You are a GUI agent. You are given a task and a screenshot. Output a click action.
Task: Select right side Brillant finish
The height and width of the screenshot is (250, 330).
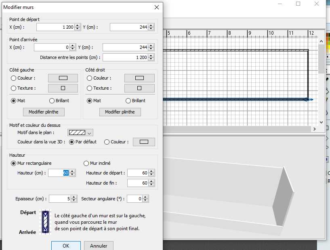128,101
